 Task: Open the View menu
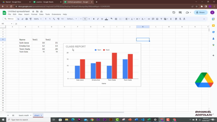(x=20, y=14)
